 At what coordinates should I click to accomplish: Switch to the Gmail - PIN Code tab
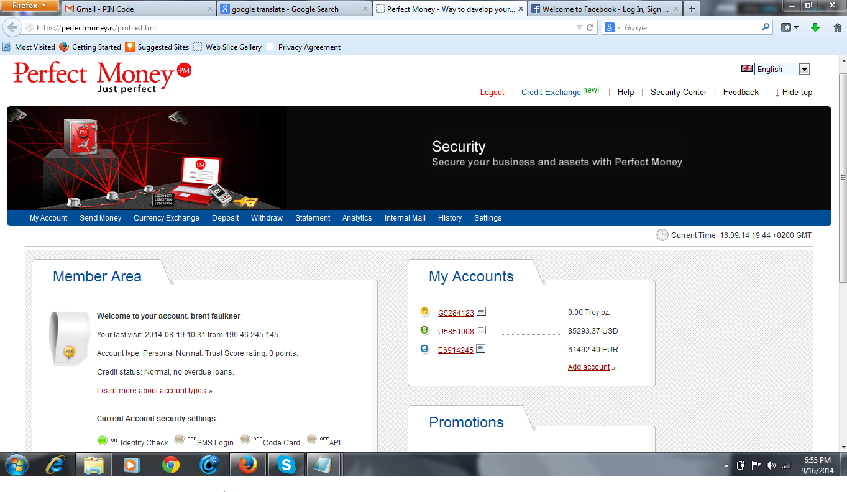pos(139,9)
